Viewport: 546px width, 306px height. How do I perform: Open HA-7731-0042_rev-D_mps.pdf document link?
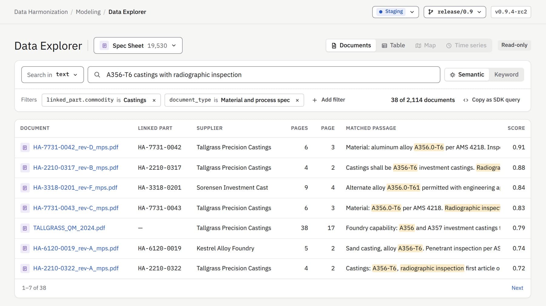76,148
